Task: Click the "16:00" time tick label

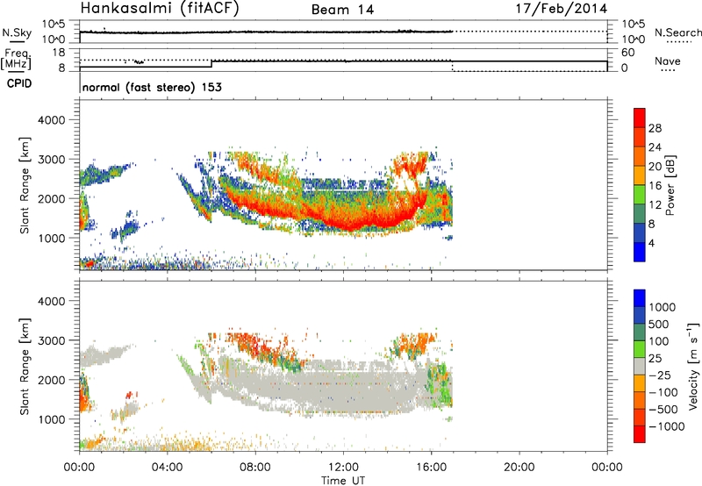Action: click(x=431, y=467)
